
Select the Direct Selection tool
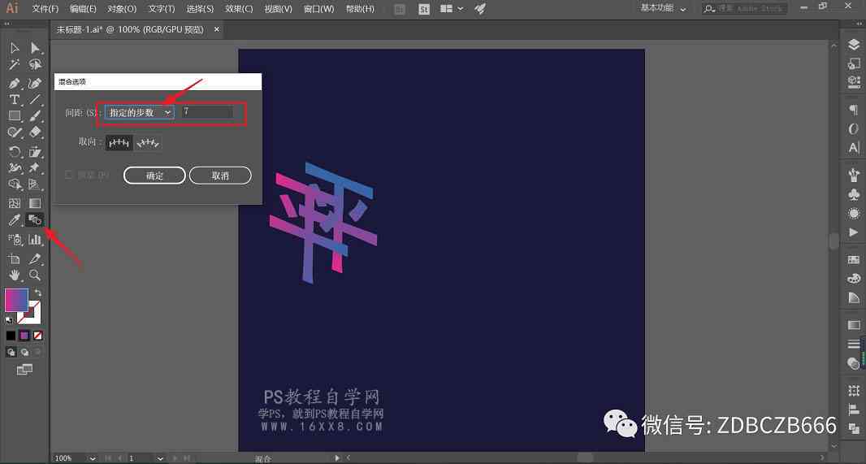pos(35,48)
